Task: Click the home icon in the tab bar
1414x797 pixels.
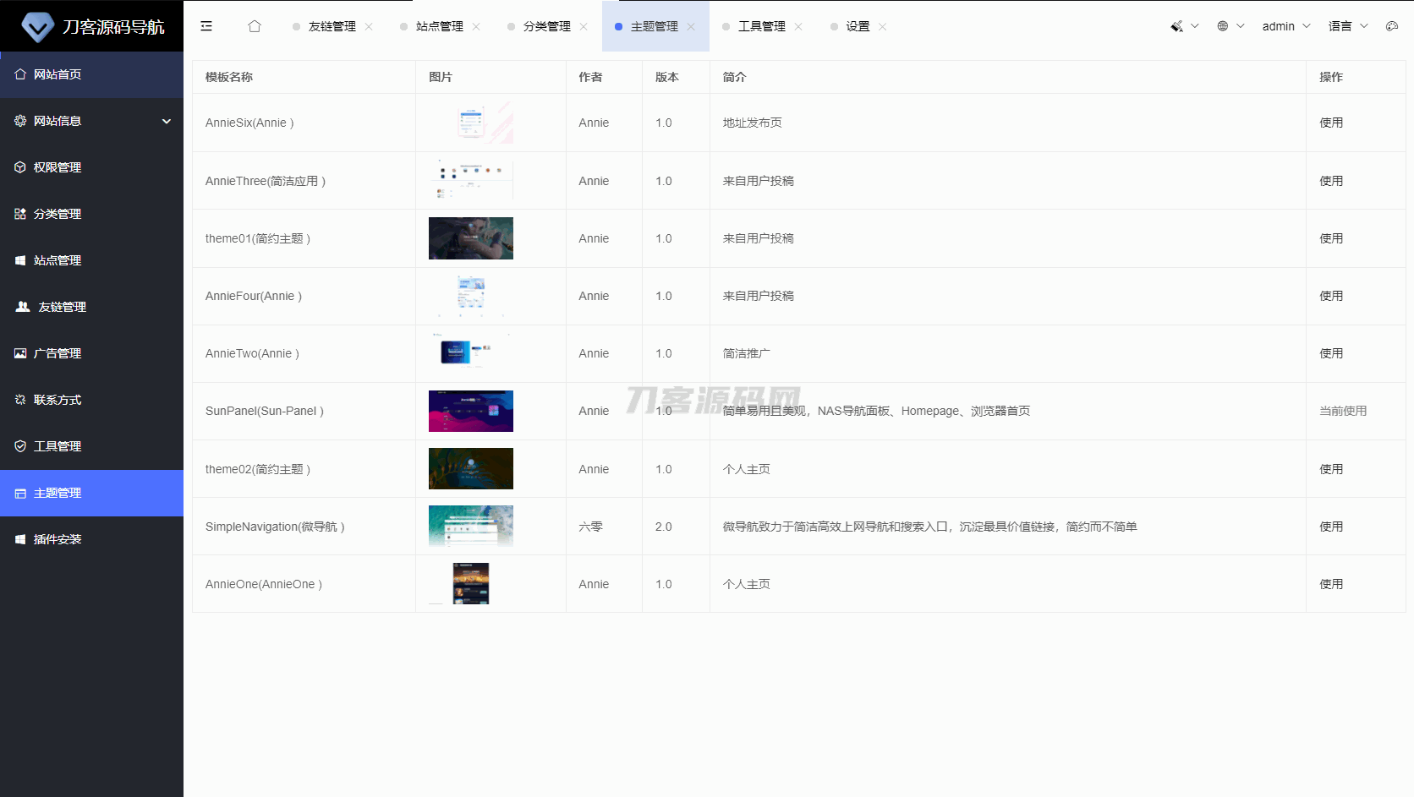Action: click(255, 26)
